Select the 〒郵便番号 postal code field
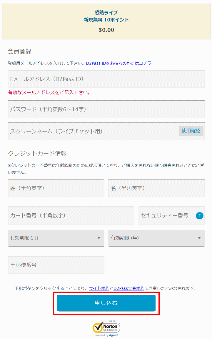This screenshot has height=339, width=212. pyautogui.click(x=56, y=265)
